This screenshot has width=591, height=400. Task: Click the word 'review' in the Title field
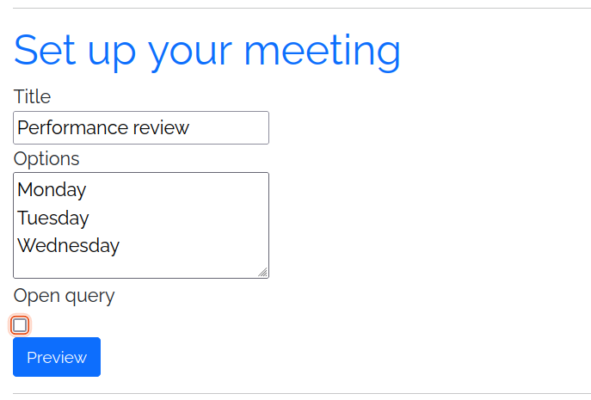tap(160, 128)
